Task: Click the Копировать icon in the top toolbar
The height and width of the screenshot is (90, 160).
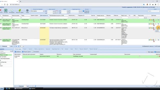Action: click(x=12, y=10)
